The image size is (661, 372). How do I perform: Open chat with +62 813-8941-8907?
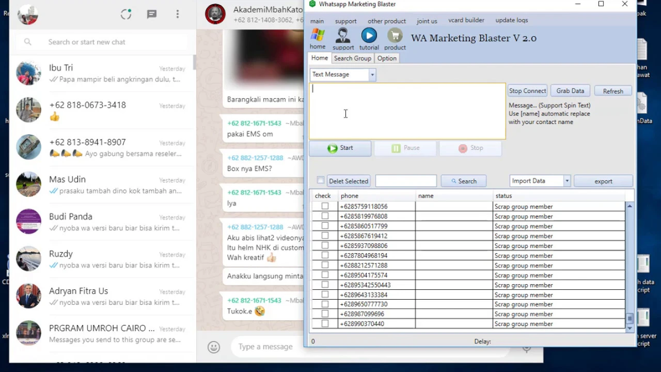pyautogui.click(x=102, y=147)
